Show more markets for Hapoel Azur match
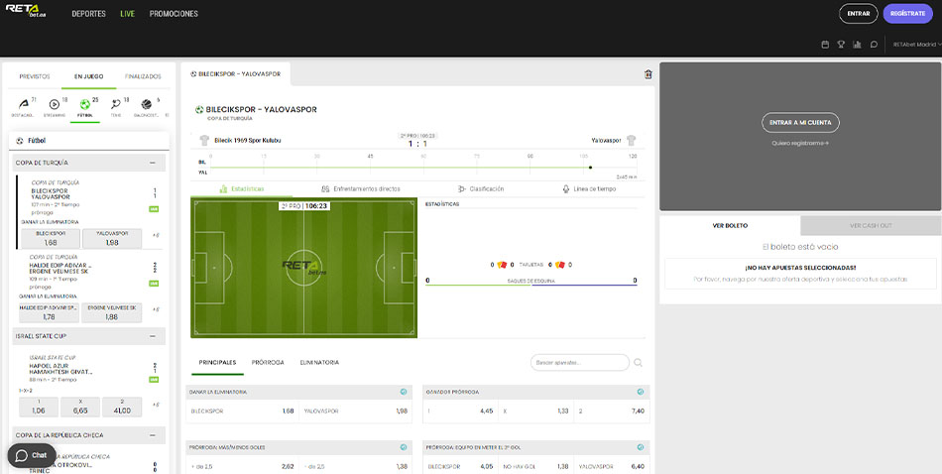Image resolution: width=942 pixels, height=474 pixels. 156,405
